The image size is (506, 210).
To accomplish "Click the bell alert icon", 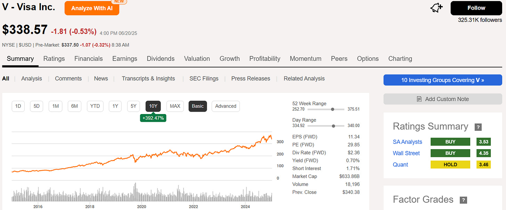I will 437,8.
